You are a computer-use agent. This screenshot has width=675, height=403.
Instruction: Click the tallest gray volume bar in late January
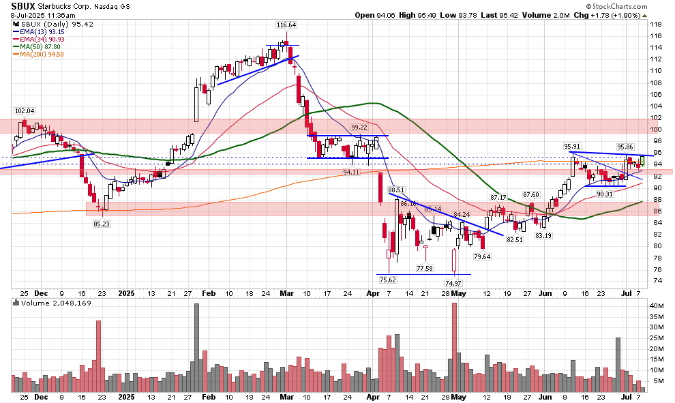click(x=197, y=348)
